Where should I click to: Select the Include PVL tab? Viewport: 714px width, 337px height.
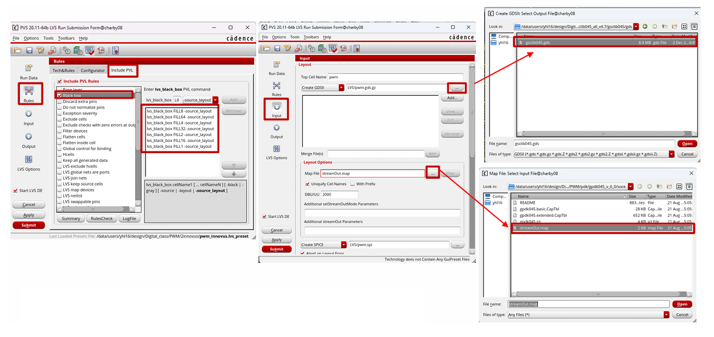coord(122,70)
